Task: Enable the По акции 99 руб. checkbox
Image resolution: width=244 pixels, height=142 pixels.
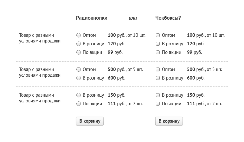Action: [x=158, y=52]
